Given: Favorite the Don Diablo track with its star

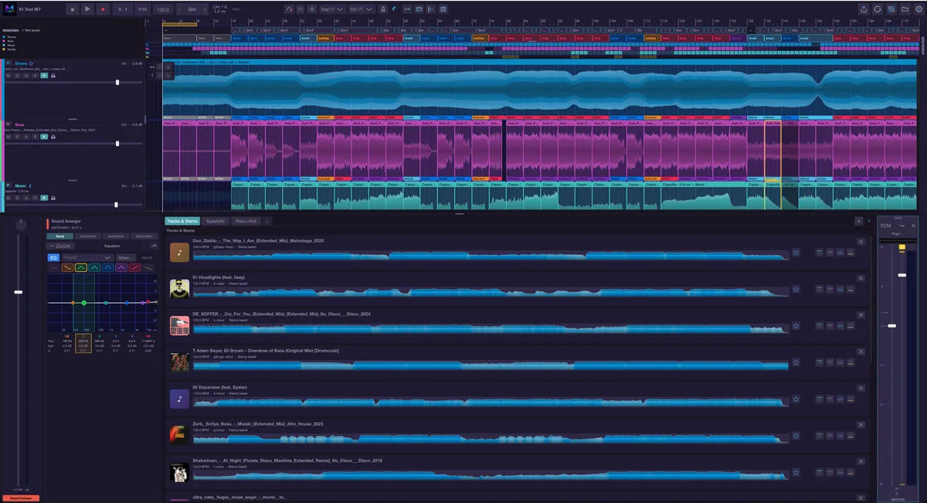Looking at the screenshot, I should point(796,253).
